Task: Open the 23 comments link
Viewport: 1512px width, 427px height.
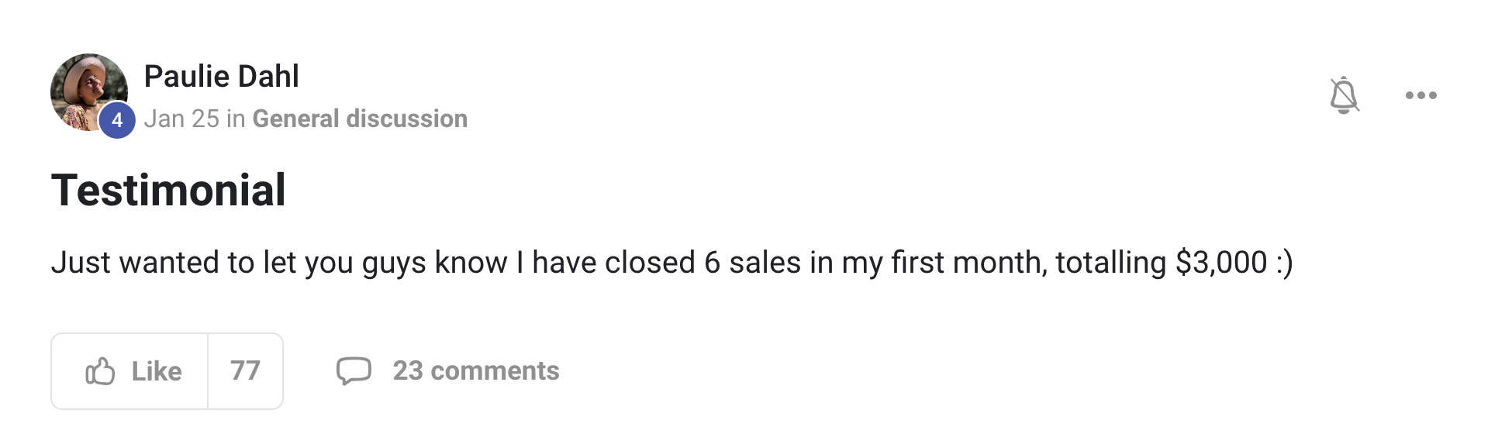Action: click(x=475, y=370)
